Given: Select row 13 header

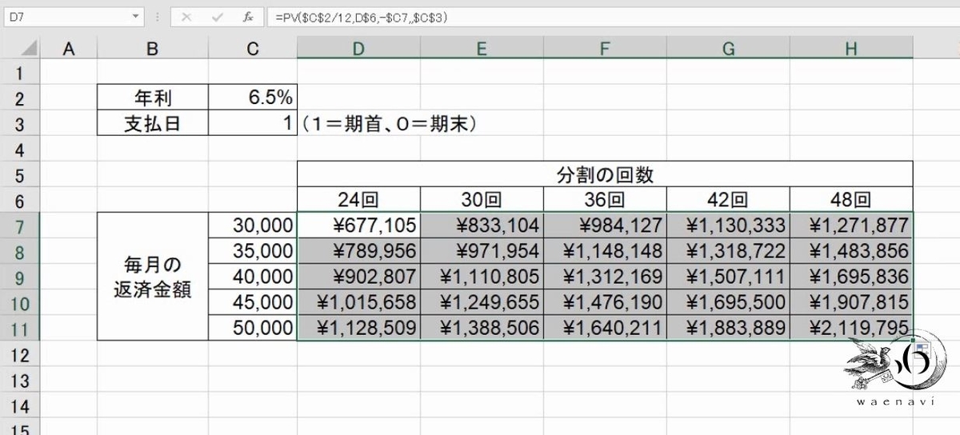Looking at the screenshot, I should (x=19, y=380).
